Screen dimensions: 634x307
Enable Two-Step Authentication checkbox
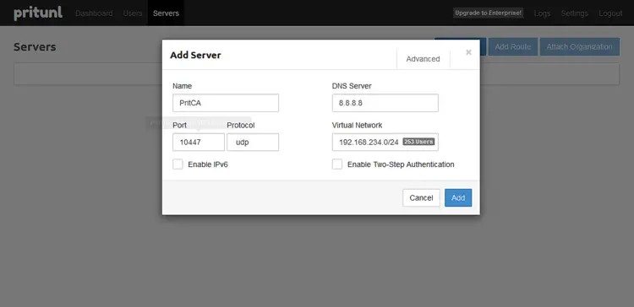(337, 164)
